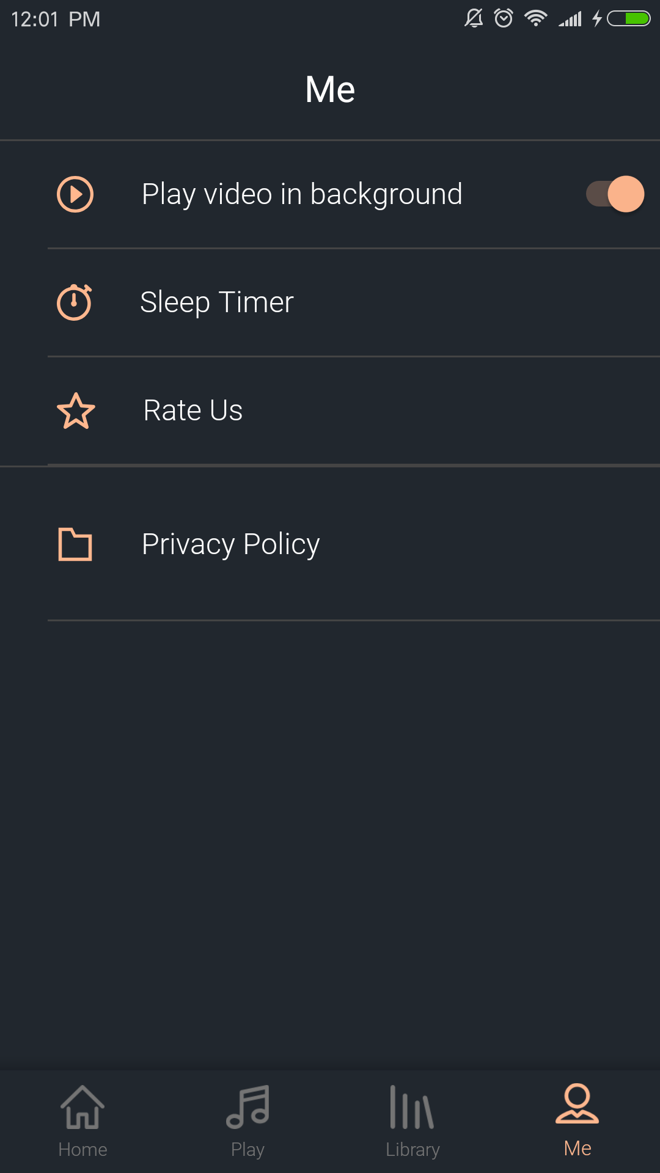Switch to the Home tab label
660x1173 pixels.
(x=82, y=1149)
